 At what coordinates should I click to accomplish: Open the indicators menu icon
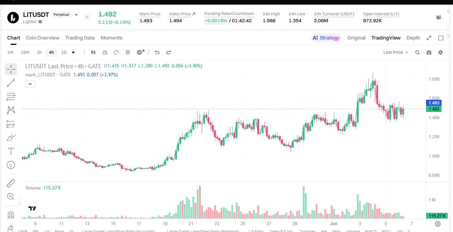105,52
